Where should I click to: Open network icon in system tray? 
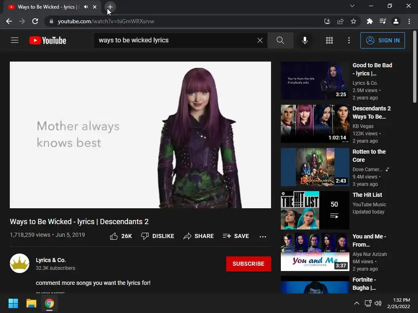pyautogui.click(x=368, y=303)
